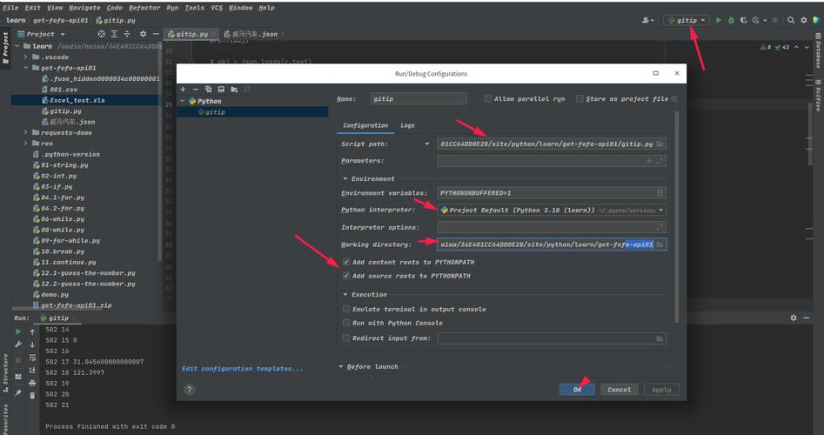Enable Emulate terminal in output console

pyautogui.click(x=345, y=309)
